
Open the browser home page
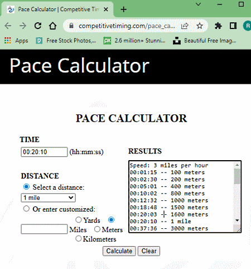pyautogui.click(x=52, y=26)
